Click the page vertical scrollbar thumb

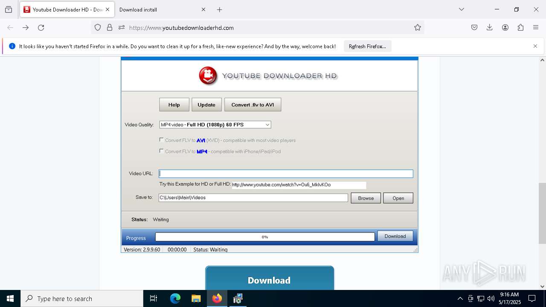tap(542, 213)
